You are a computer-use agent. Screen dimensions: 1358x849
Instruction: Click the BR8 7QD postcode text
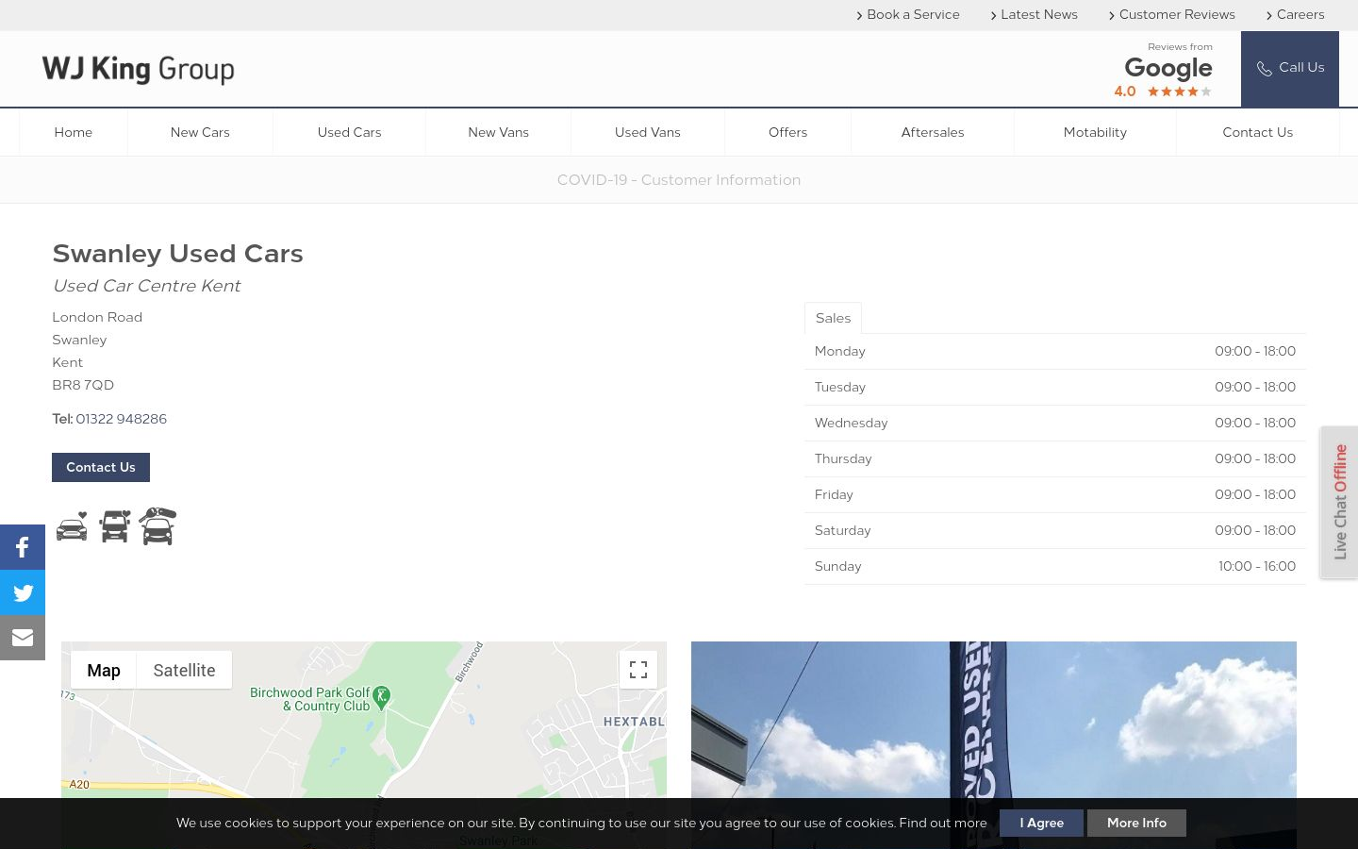coord(83,385)
